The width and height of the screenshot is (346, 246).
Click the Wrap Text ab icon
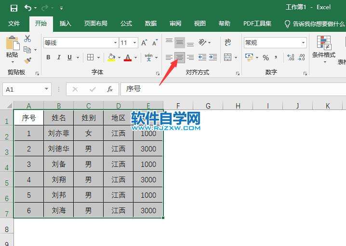(228, 42)
